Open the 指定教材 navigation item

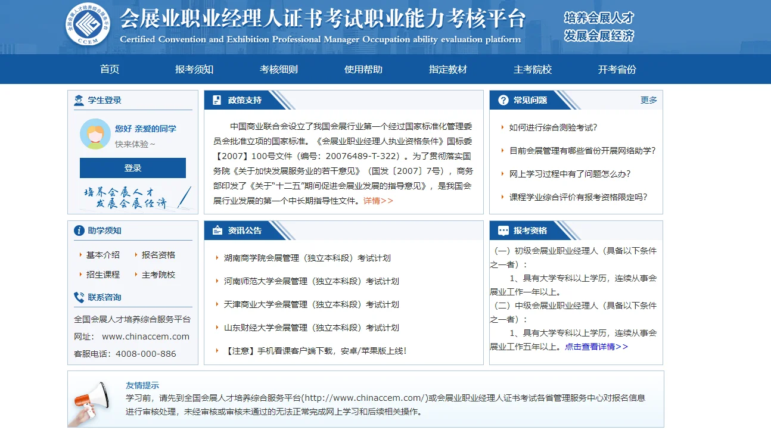click(x=447, y=69)
